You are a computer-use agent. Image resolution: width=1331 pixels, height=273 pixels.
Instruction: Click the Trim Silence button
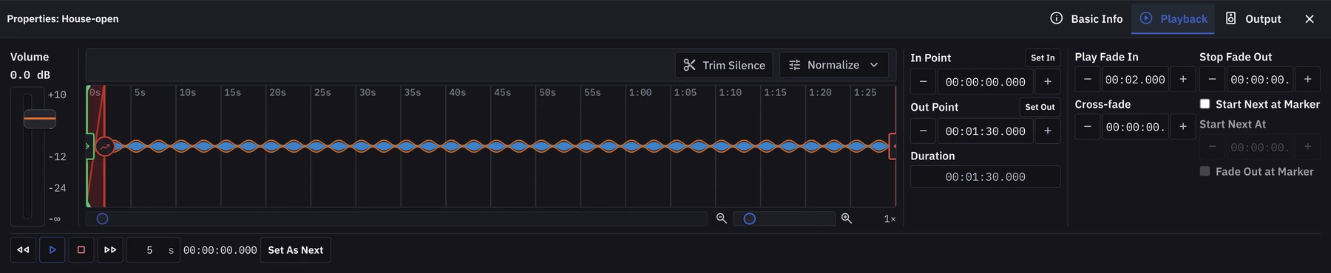point(724,65)
